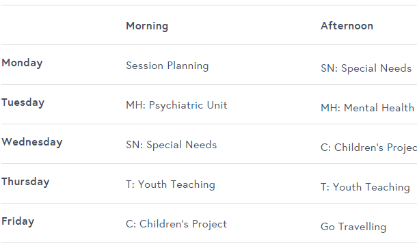Click T: Youth Teaching Thursday morning
This screenshot has width=417, height=250.
(170, 184)
